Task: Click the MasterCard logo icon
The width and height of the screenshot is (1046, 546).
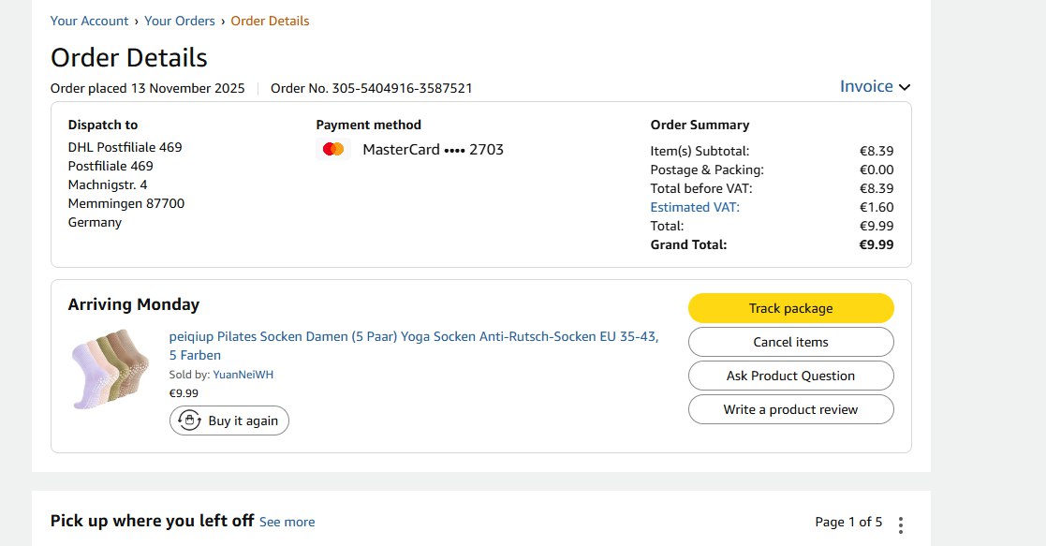Action: [332, 149]
